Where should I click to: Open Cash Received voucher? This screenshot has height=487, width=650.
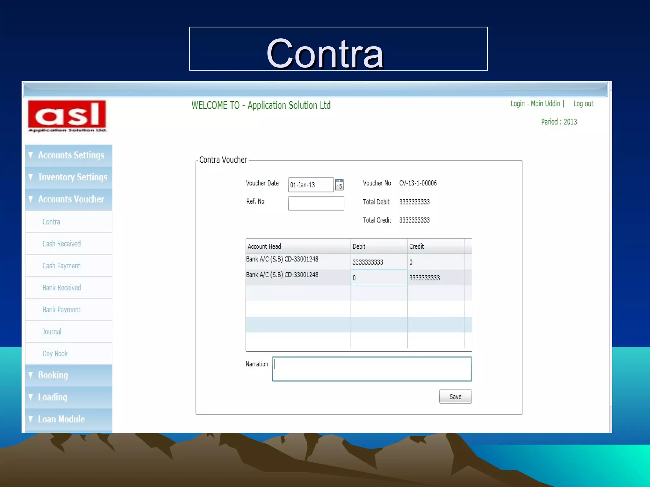click(69, 243)
